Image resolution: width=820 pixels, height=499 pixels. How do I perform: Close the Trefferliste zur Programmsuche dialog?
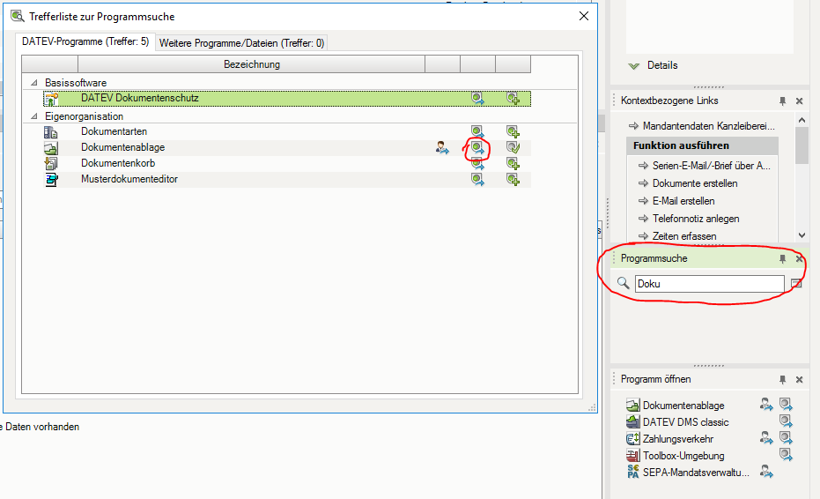point(584,16)
